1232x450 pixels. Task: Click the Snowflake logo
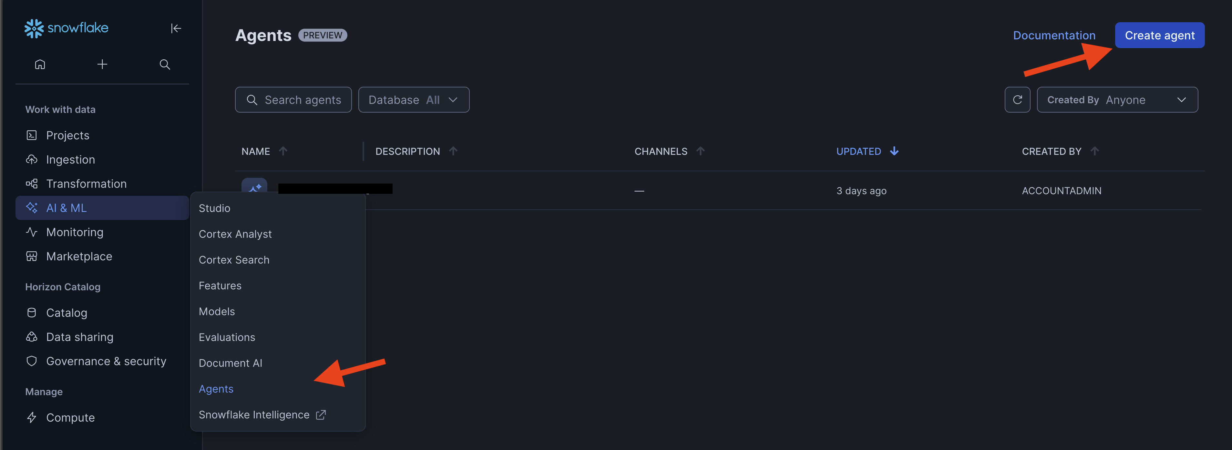pyautogui.click(x=67, y=28)
